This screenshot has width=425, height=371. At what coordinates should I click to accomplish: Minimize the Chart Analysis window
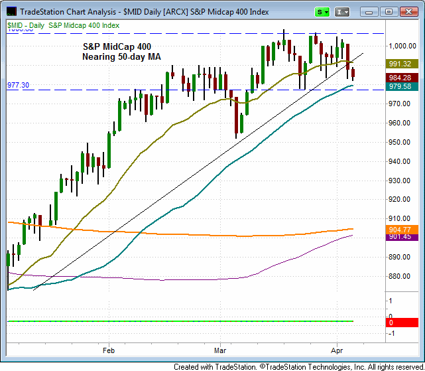pos(371,12)
